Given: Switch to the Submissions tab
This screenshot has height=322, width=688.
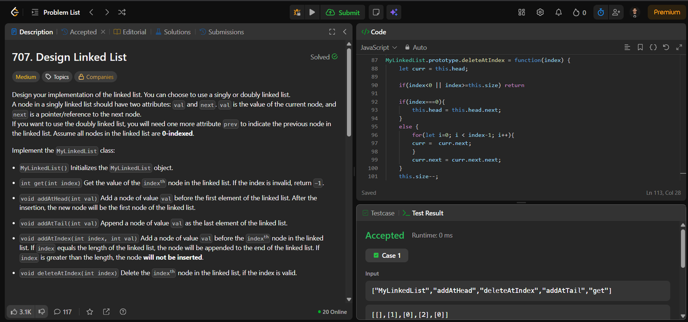Looking at the screenshot, I should (221, 32).
